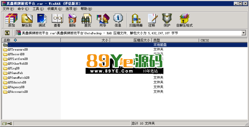This screenshot has height=127, width=249.
Task: Open the Options (选项) menu
Action: [71, 9]
